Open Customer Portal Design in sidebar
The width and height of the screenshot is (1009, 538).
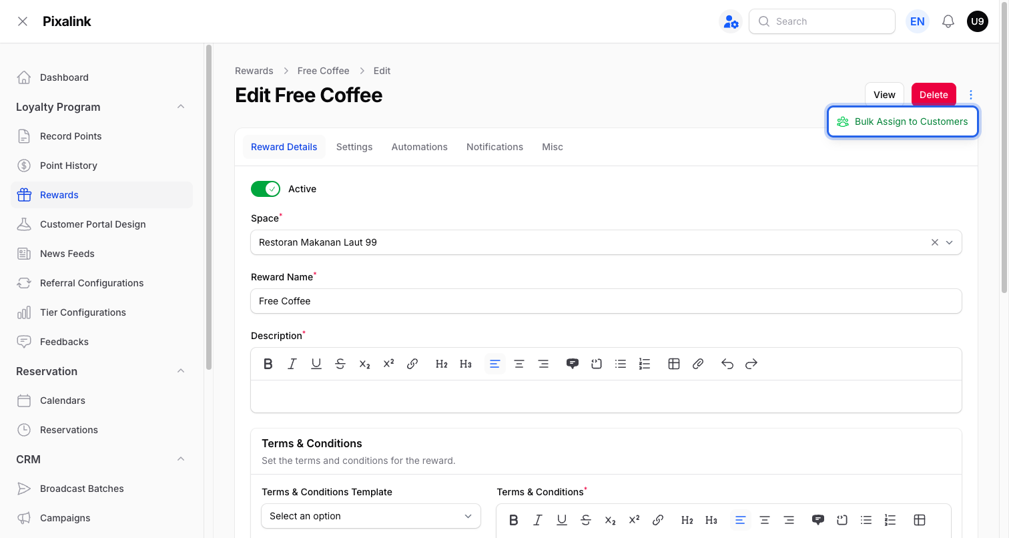(101, 224)
